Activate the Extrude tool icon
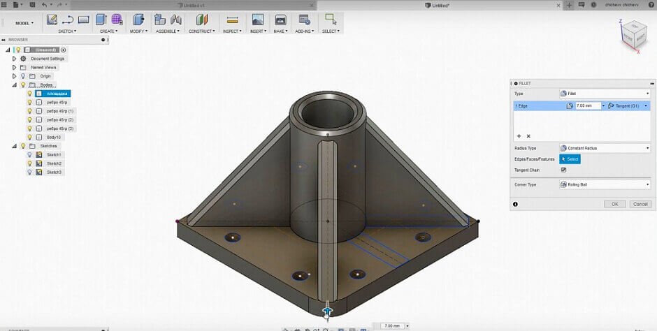The width and height of the screenshot is (657, 331). [101, 20]
